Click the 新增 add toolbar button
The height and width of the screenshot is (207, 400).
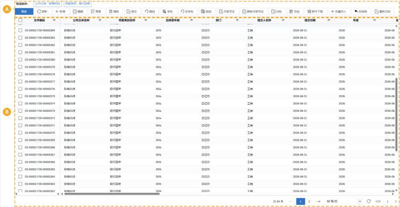pyautogui.click(x=60, y=11)
